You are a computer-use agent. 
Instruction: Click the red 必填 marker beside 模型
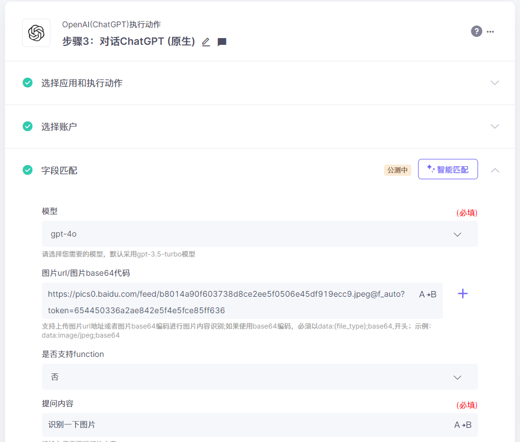467,213
